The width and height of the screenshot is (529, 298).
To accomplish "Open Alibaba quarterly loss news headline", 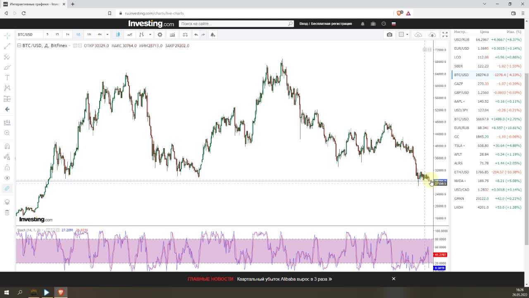I will pos(284,279).
